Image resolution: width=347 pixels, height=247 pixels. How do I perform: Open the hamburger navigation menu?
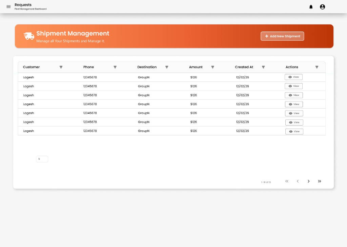[8, 7]
